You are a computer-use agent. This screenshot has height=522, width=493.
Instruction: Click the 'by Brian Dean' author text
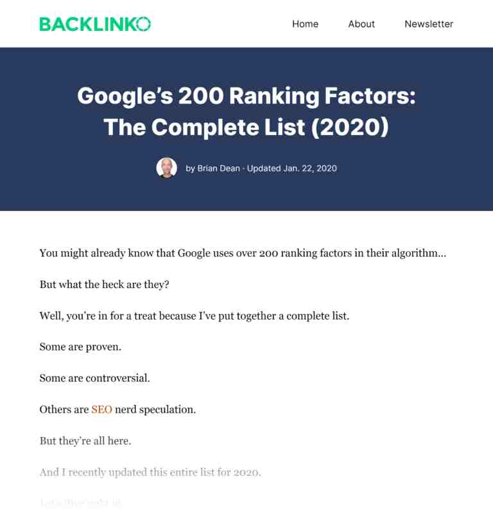pyautogui.click(x=212, y=168)
